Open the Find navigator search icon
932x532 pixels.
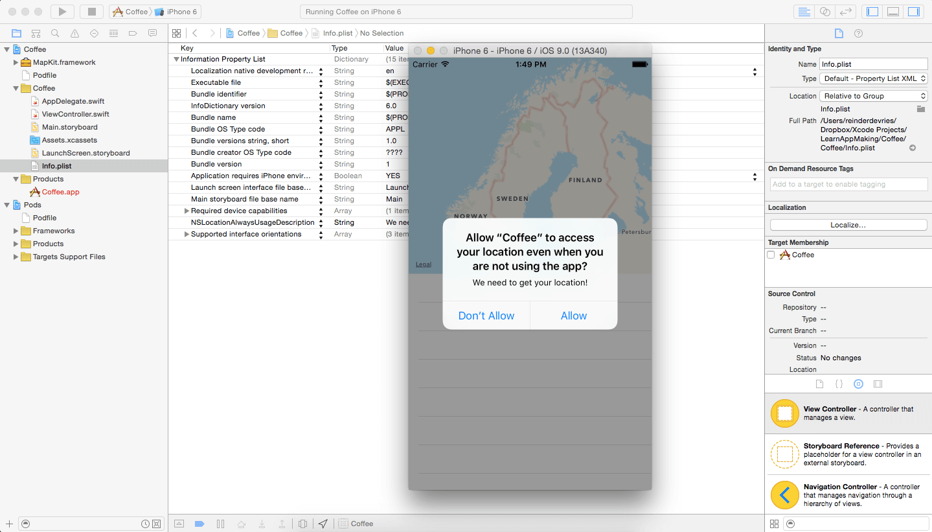point(55,33)
